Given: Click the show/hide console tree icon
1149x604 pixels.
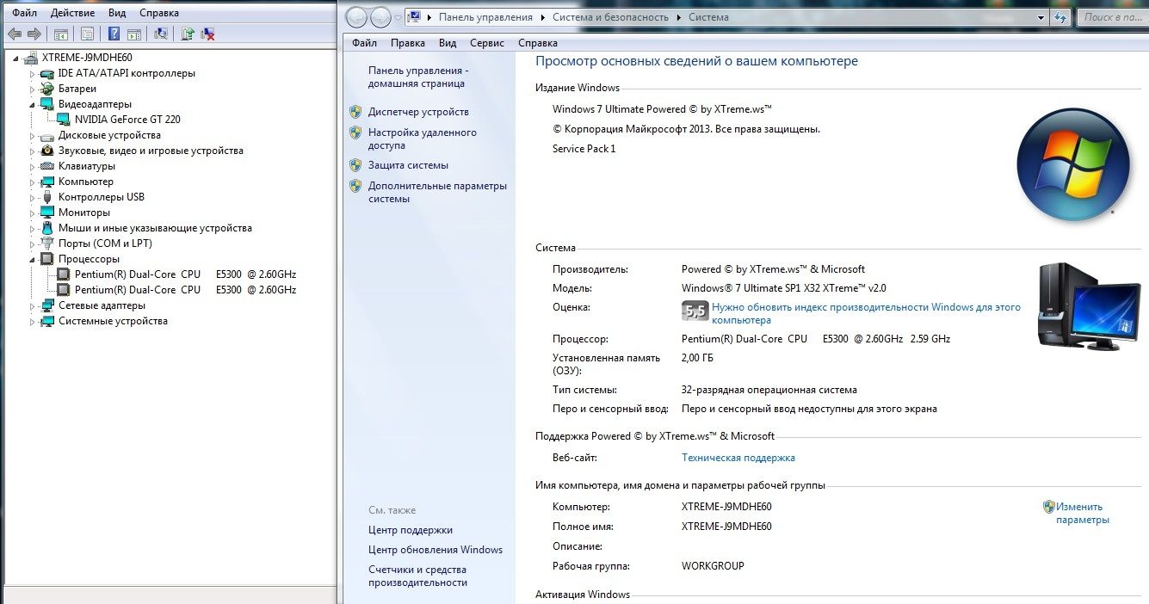Looking at the screenshot, I should [x=61, y=34].
